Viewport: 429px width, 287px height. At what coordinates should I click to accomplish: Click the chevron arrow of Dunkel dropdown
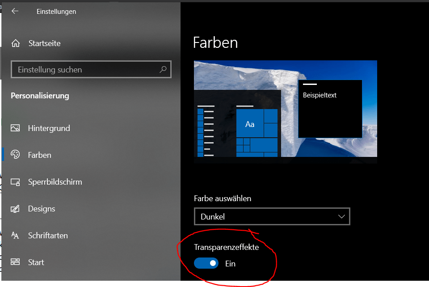click(x=342, y=217)
